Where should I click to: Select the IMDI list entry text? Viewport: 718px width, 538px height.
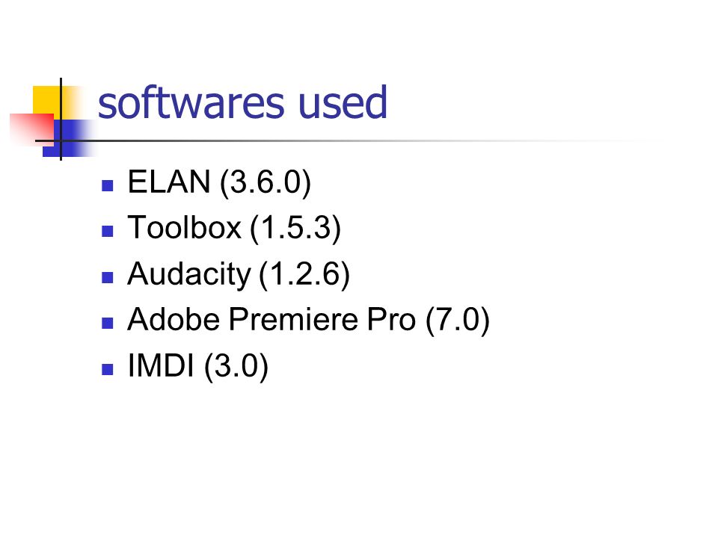(161, 365)
